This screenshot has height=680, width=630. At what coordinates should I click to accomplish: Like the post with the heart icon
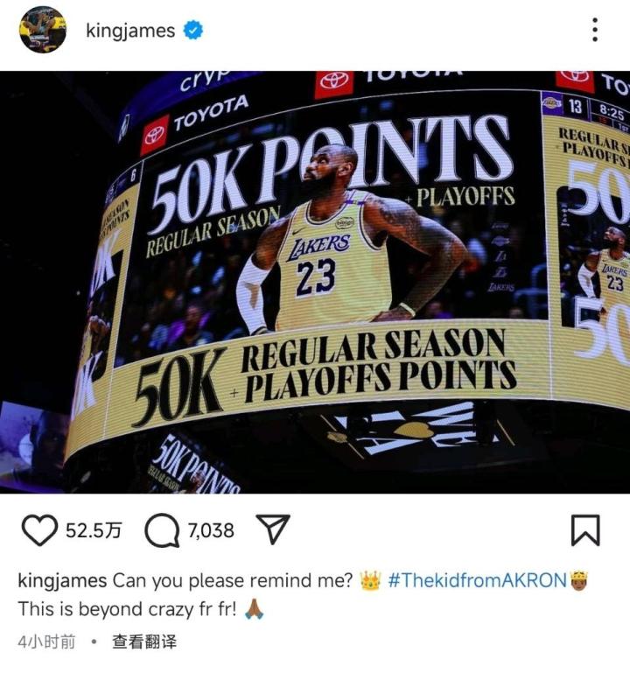39,530
